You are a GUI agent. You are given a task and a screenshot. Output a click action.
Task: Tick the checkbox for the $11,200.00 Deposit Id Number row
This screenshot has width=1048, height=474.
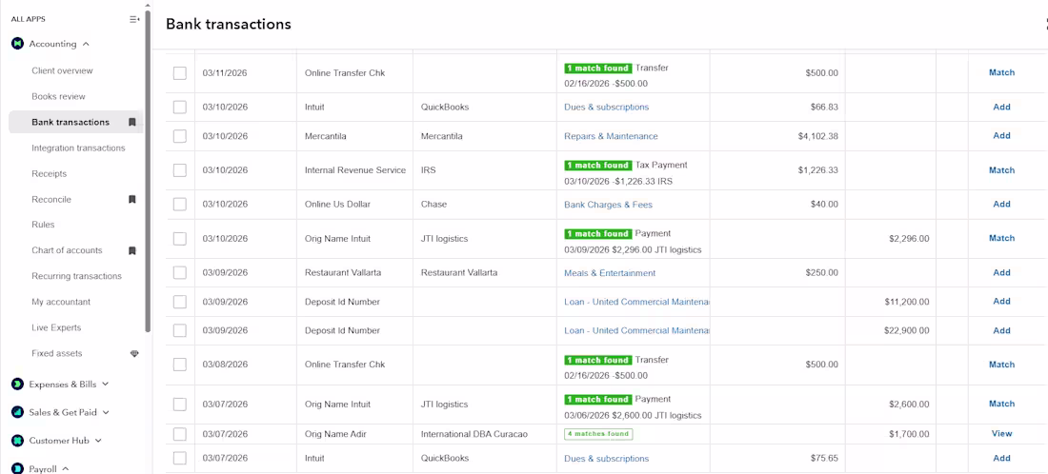(x=180, y=302)
